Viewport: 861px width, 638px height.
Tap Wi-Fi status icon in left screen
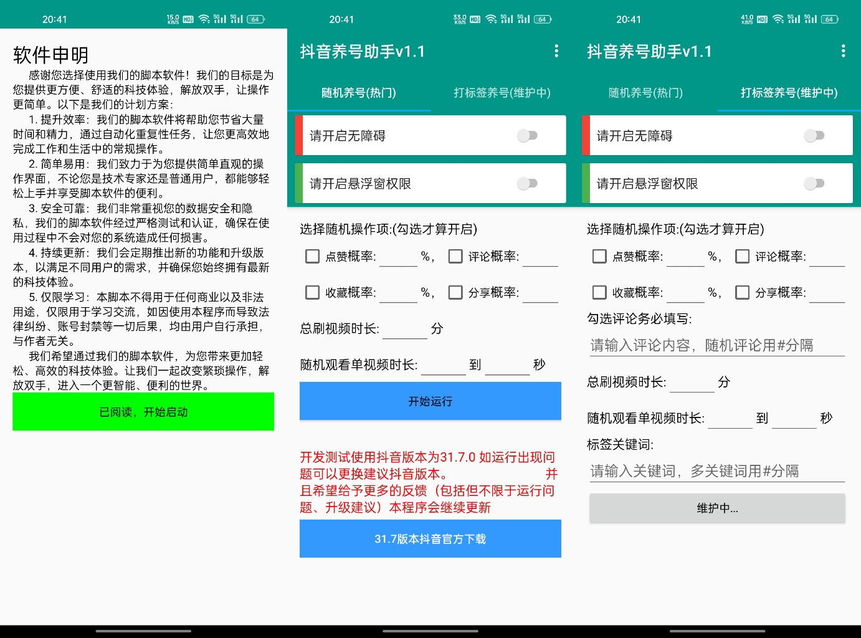pyautogui.click(x=204, y=19)
